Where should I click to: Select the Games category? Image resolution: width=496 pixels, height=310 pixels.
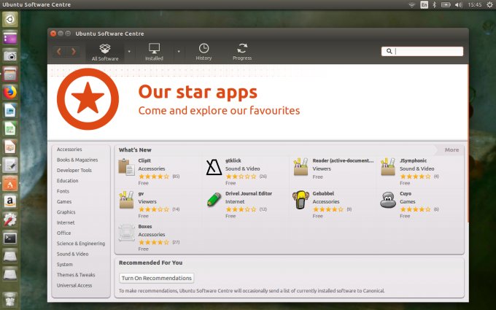[x=65, y=201]
